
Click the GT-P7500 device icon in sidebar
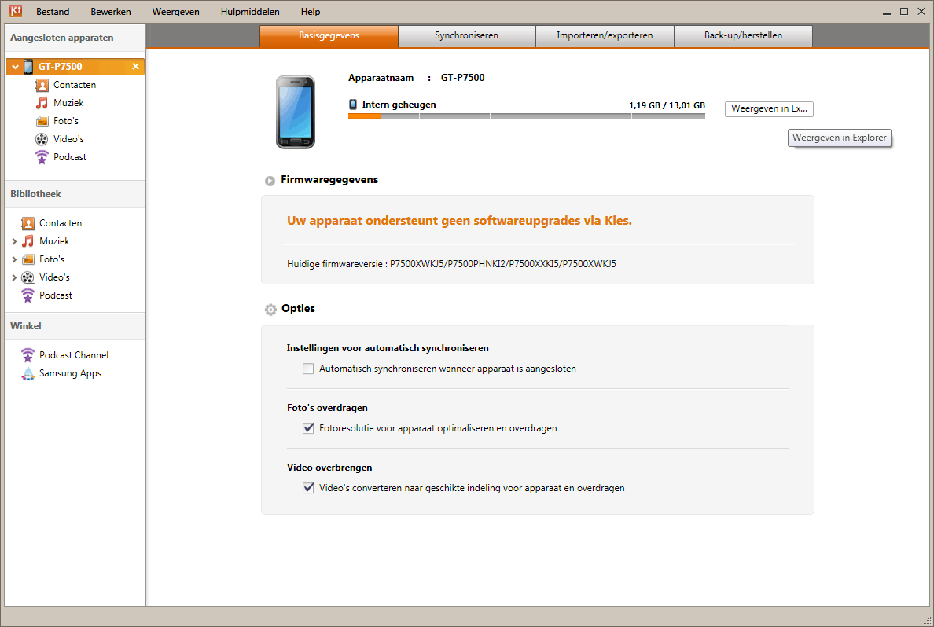(28, 67)
